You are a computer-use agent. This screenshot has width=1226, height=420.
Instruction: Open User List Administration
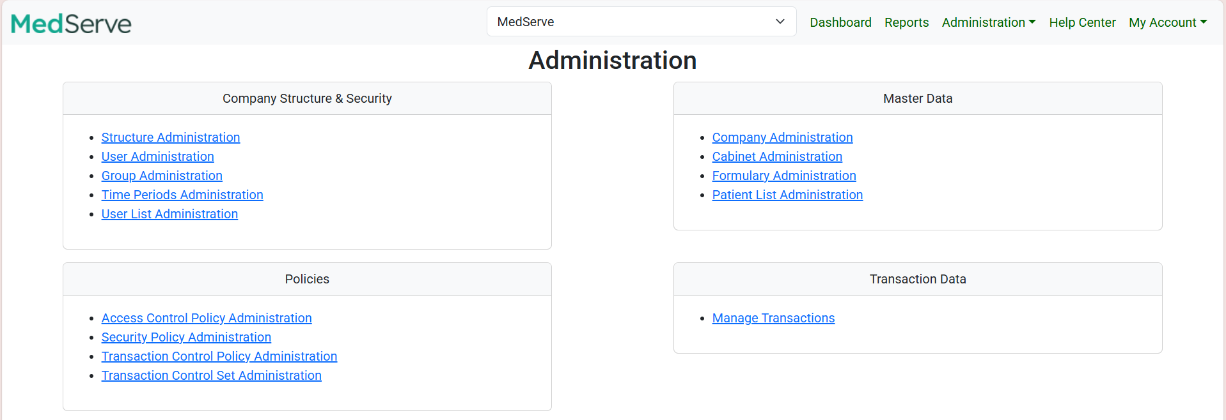coord(169,214)
